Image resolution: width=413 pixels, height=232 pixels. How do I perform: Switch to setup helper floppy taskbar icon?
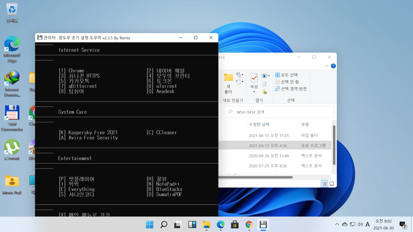point(263,225)
